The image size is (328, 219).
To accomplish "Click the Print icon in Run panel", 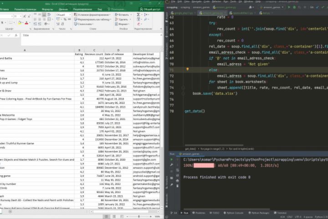I will pyautogui.click(x=177, y=180).
